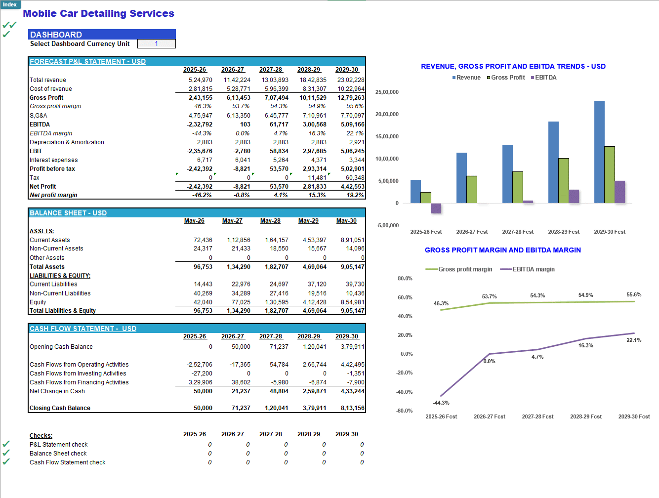Select the Gross profit margin row label
The image size is (659, 498).
coord(55,106)
